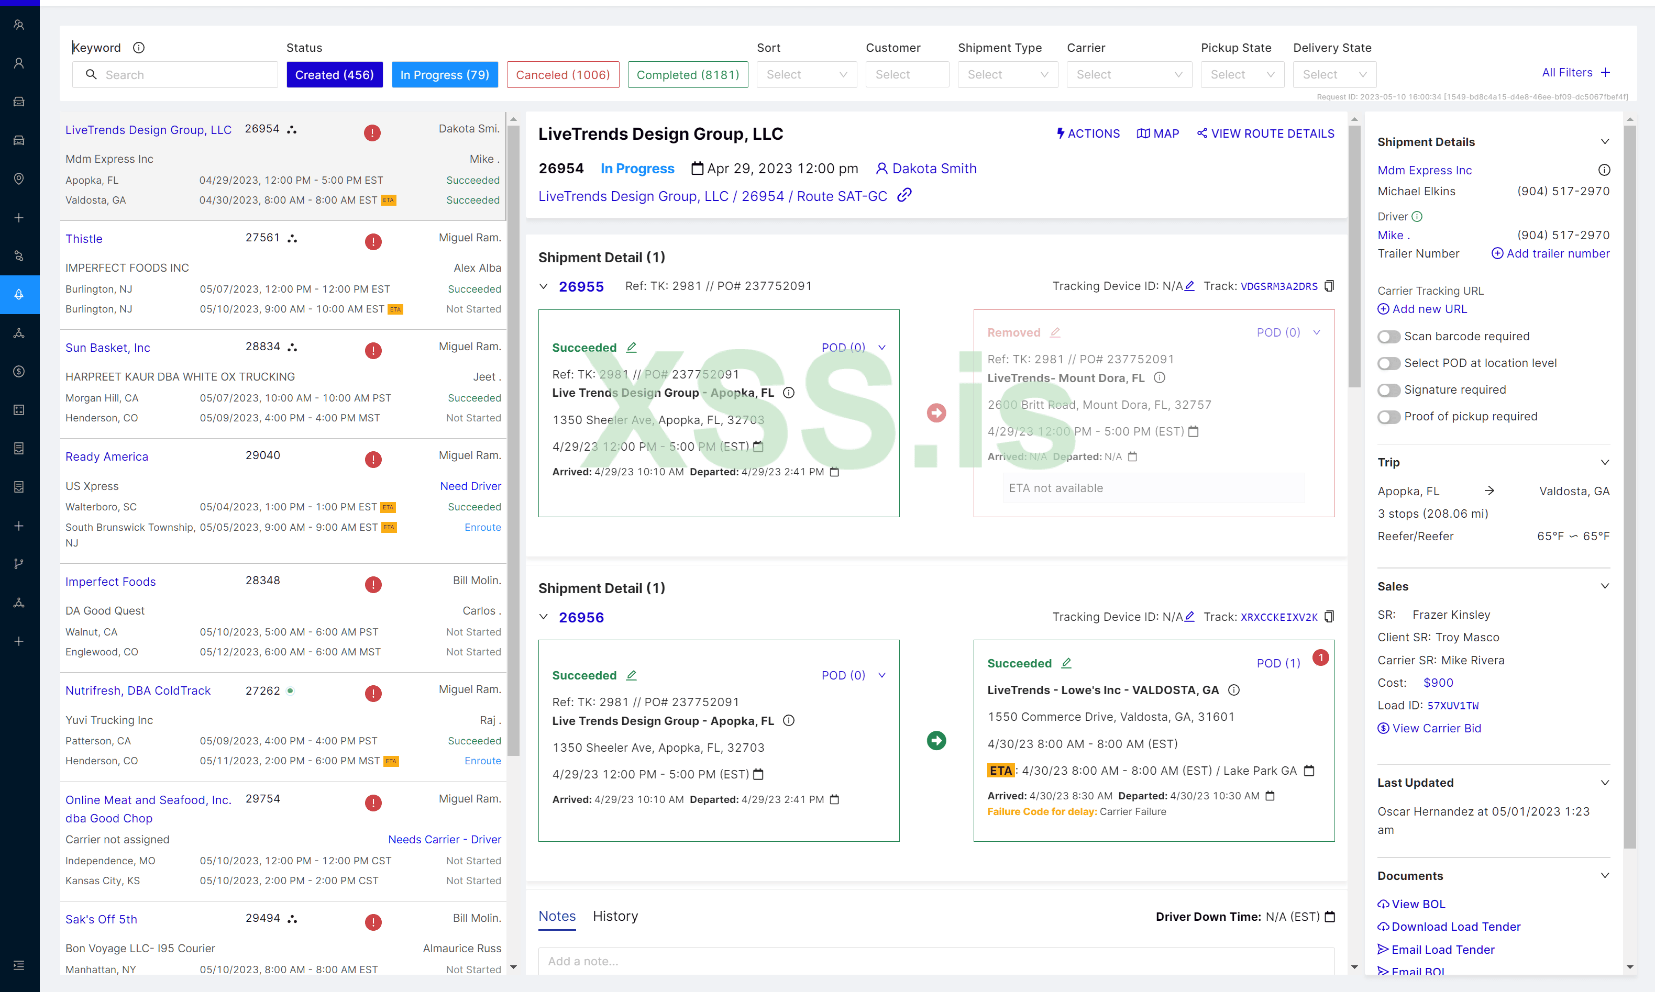Image resolution: width=1655 pixels, height=992 pixels.
Task: Collapse shipment 26955 detail chevron
Action: coord(544,286)
